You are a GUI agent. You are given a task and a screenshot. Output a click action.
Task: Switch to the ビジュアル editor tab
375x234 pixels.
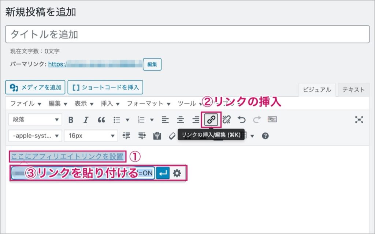point(317,90)
